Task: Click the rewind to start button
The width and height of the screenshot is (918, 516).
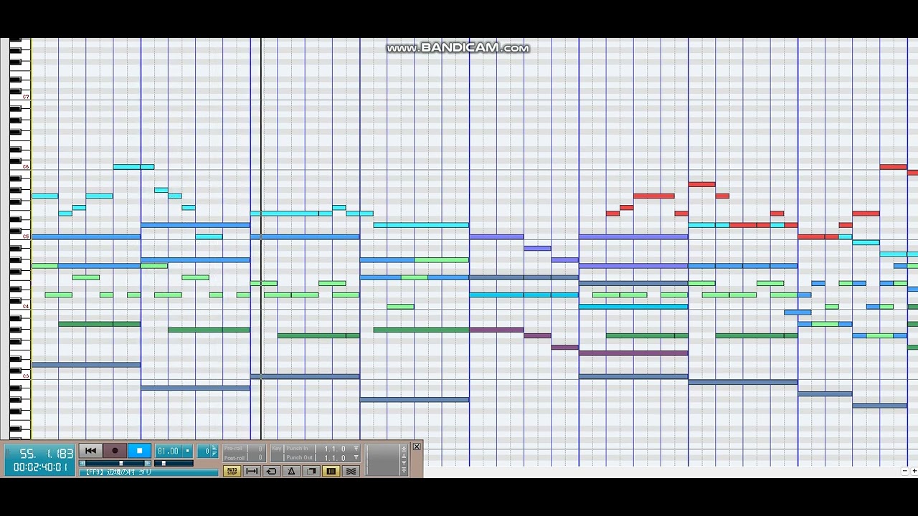Action: (91, 451)
